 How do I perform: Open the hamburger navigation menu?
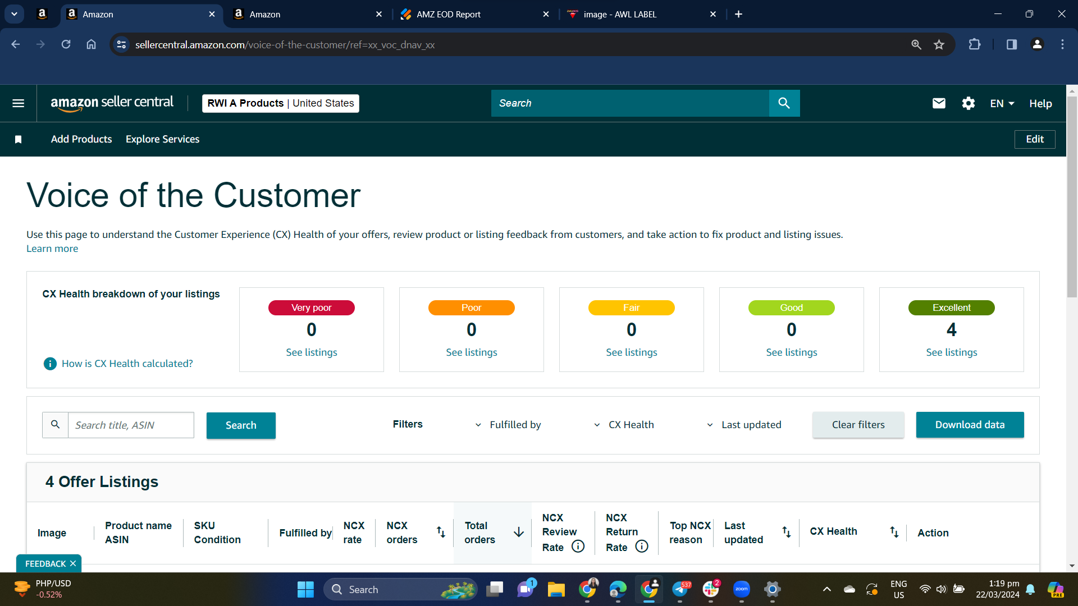pyautogui.click(x=18, y=103)
